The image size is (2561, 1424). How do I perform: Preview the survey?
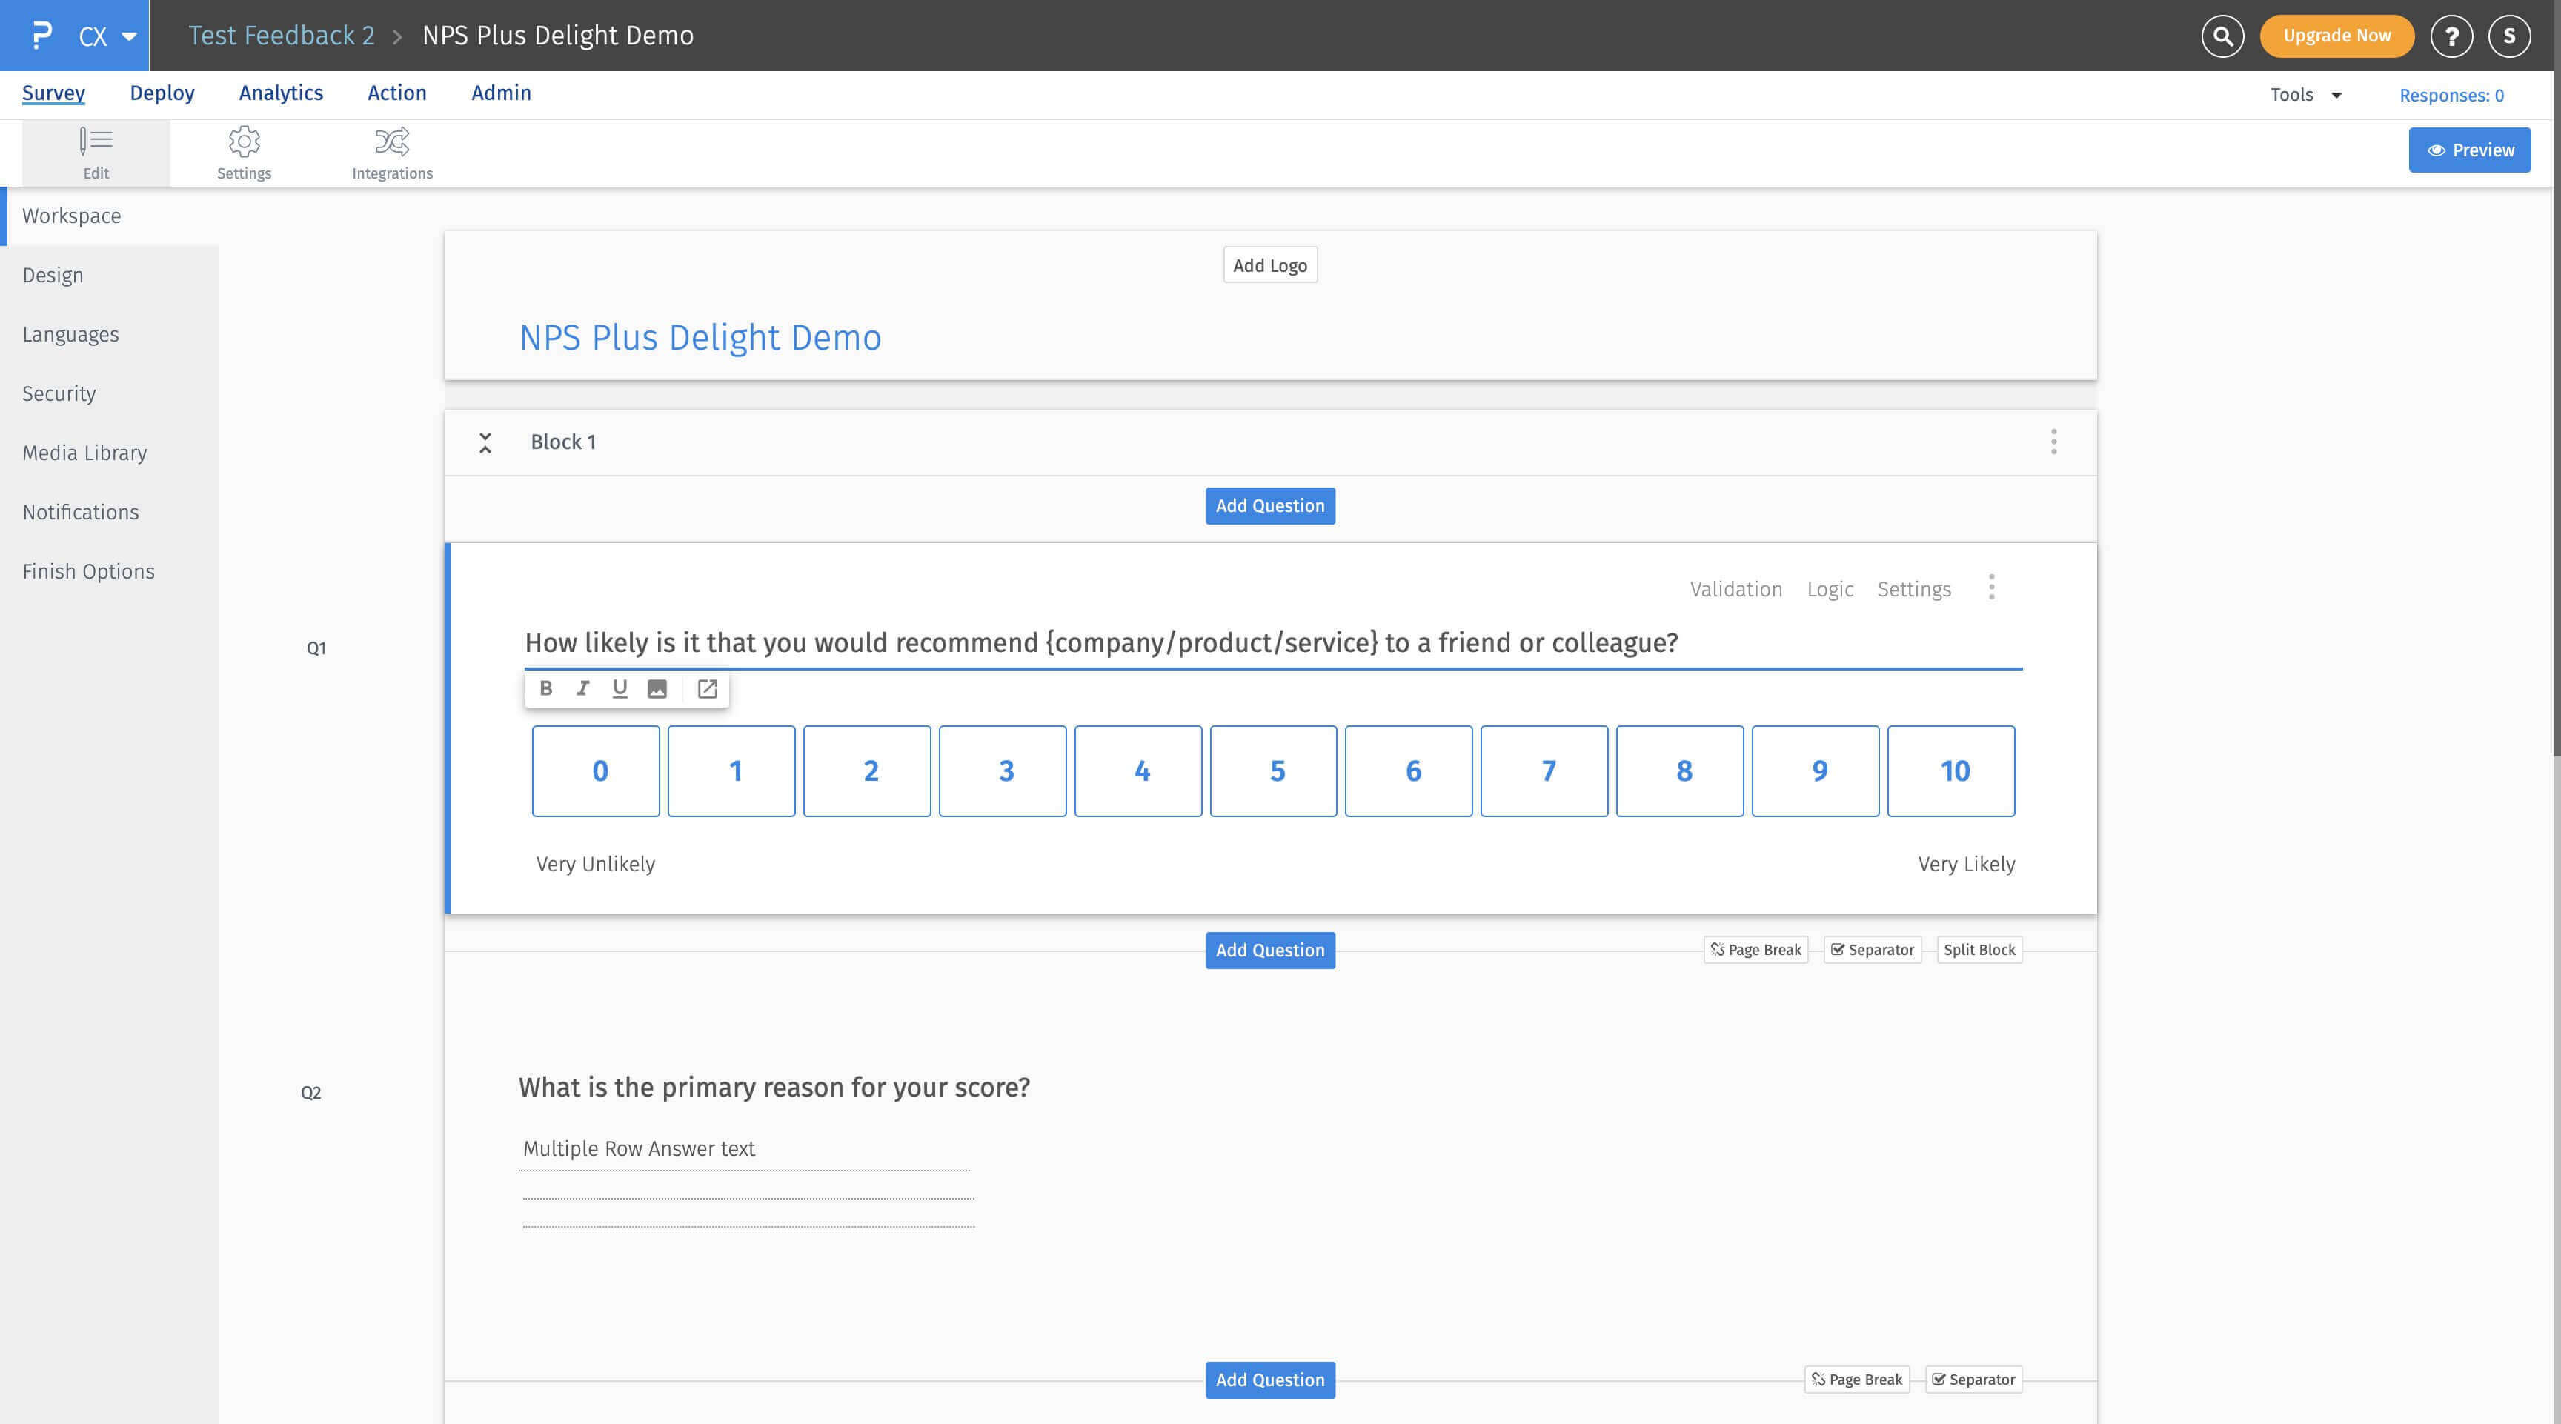pyautogui.click(x=2470, y=149)
